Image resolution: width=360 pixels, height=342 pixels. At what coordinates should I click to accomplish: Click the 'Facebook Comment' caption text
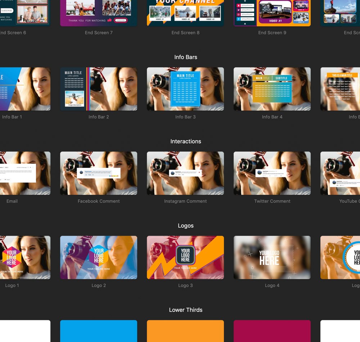pyautogui.click(x=99, y=201)
